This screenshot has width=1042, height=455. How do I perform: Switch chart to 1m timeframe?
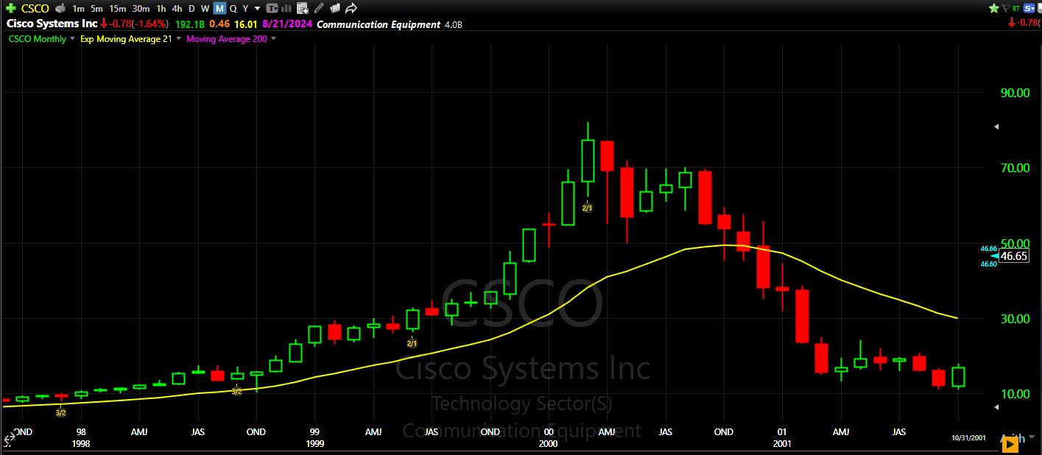78,9
